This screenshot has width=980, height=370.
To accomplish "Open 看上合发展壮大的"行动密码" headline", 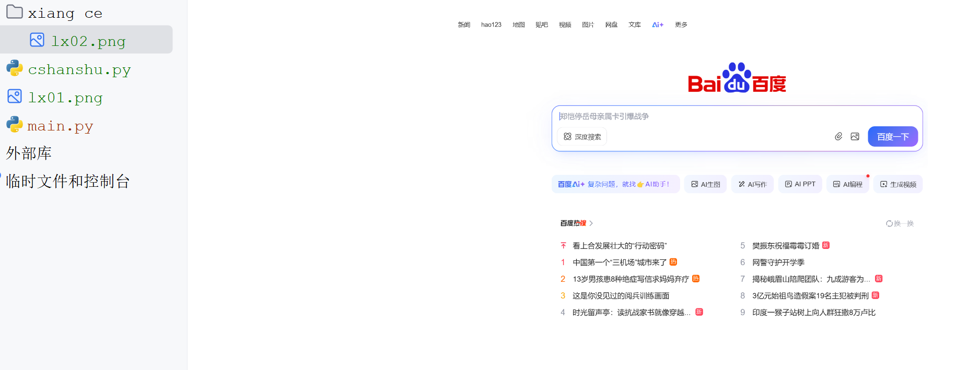I will pyautogui.click(x=620, y=246).
